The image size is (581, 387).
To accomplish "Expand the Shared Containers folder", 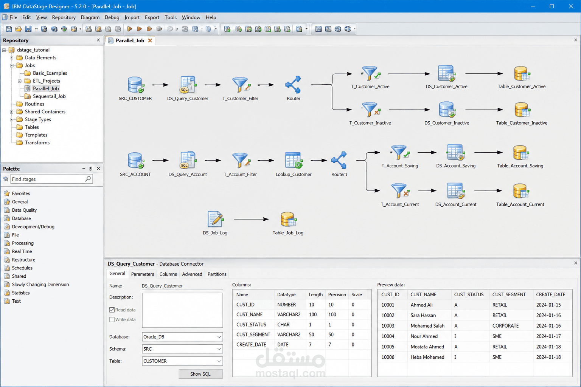I will pos(12,112).
